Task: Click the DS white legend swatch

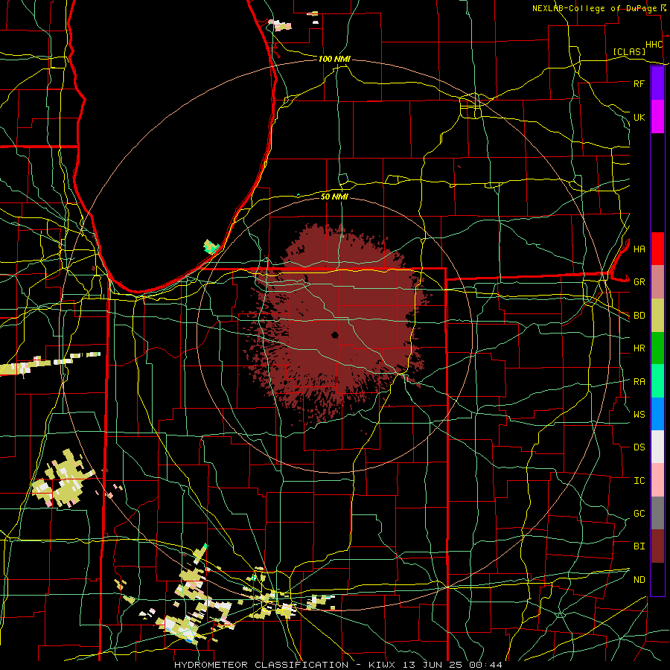Action: (x=657, y=447)
